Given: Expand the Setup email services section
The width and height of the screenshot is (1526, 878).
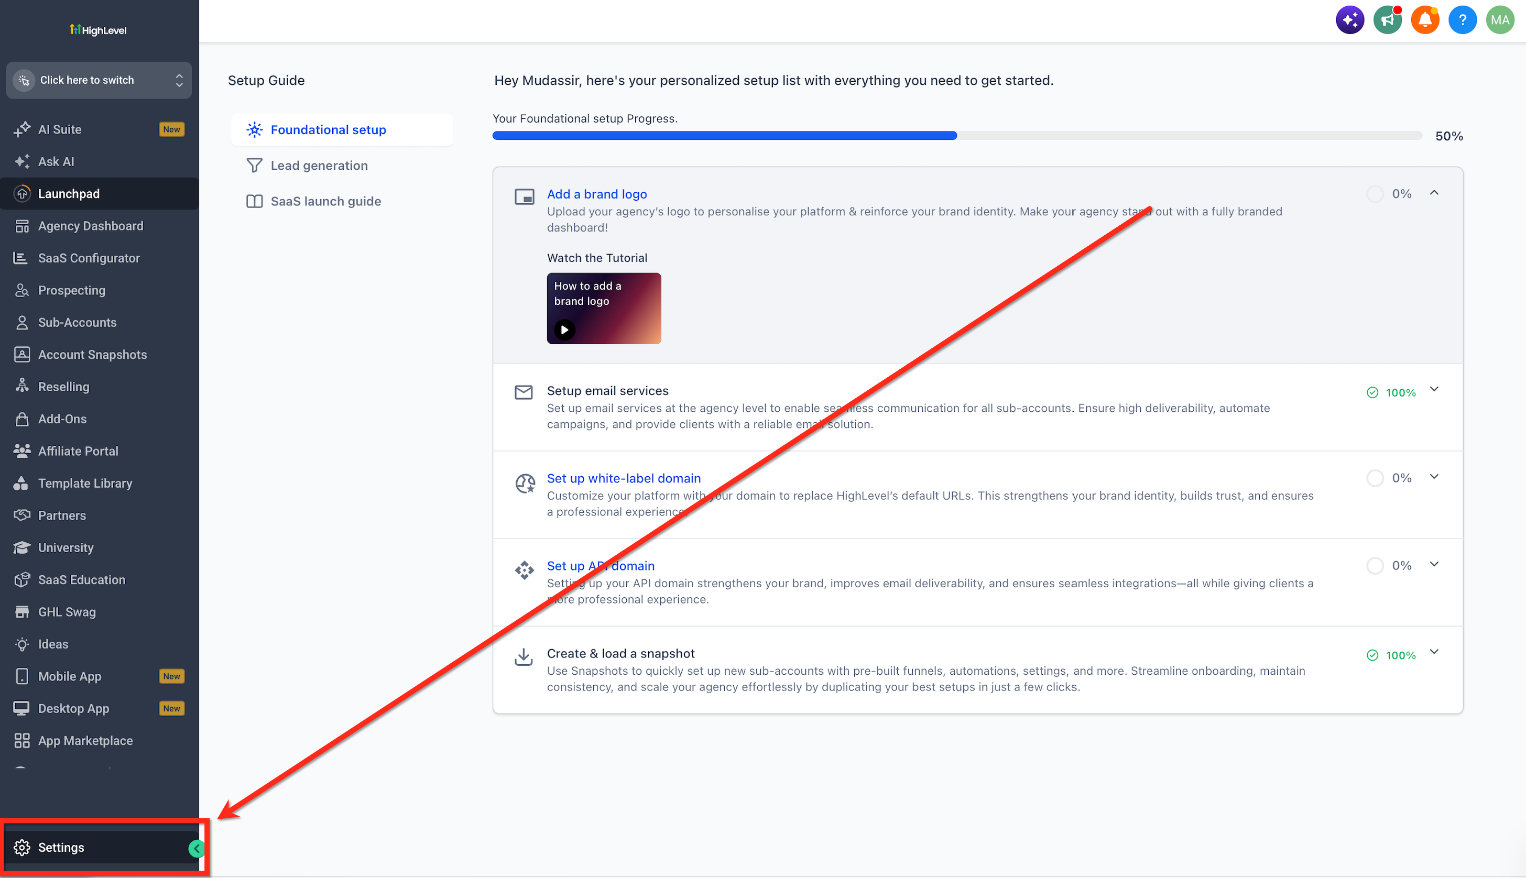Looking at the screenshot, I should coord(1434,389).
